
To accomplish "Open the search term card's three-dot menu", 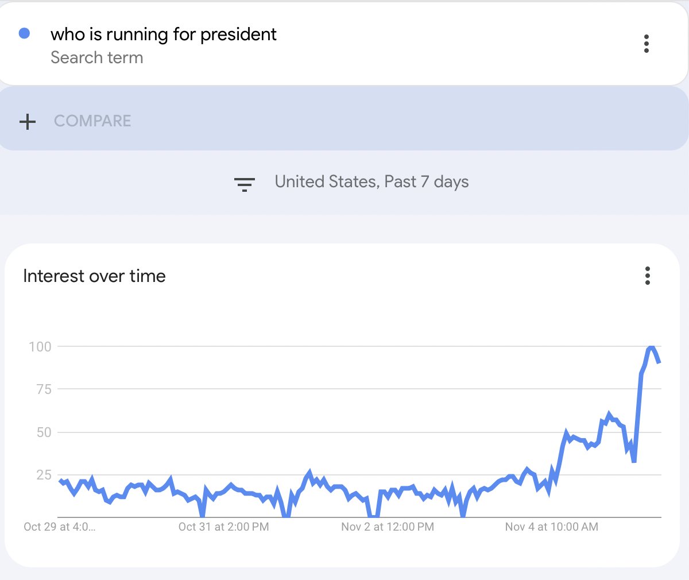I will [647, 44].
